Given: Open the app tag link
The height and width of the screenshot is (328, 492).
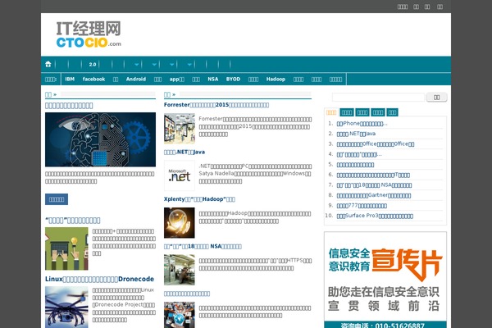Looking at the screenshot, I should pos(176,79).
